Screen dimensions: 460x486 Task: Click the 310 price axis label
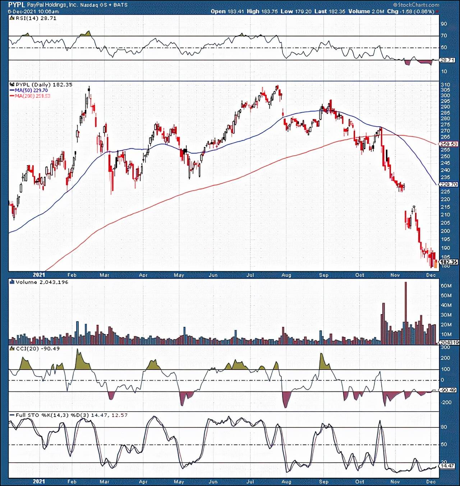tap(445, 85)
